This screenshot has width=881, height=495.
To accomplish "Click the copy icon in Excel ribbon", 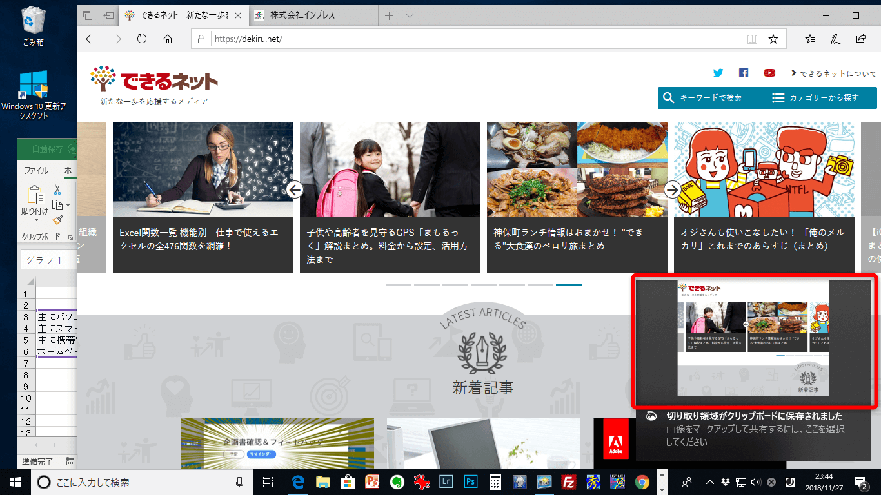I will [57, 205].
